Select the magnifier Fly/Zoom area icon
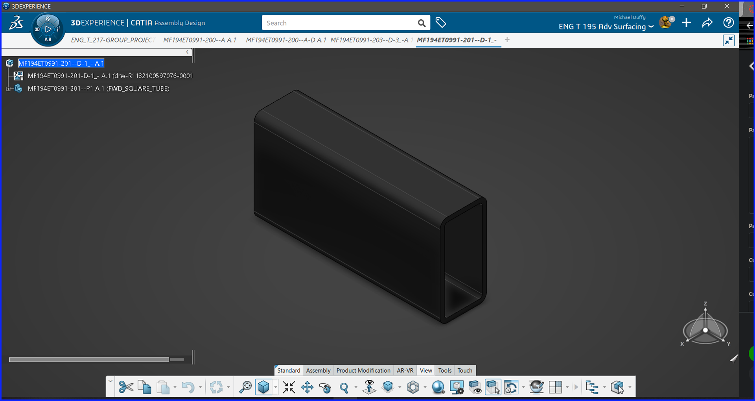This screenshot has width=755, height=401. [245, 387]
